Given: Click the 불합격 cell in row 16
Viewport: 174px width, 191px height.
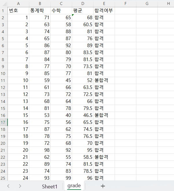Looking at the screenshot, I should pos(104,115).
